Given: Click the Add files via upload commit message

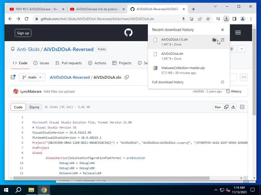Looking at the screenshot, I should click(x=59, y=91).
